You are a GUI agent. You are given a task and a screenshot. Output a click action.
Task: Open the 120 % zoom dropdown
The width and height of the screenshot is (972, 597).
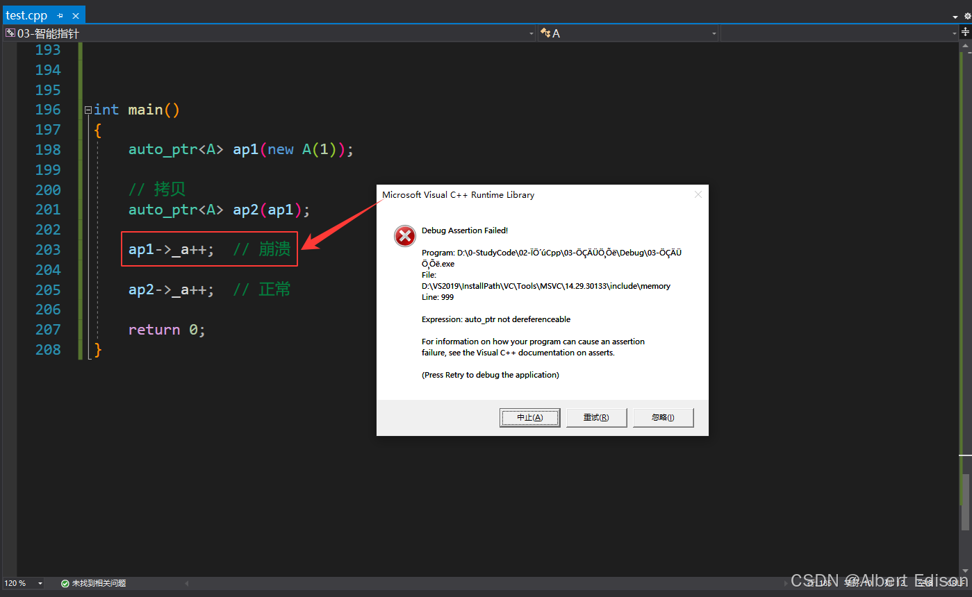click(40, 583)
